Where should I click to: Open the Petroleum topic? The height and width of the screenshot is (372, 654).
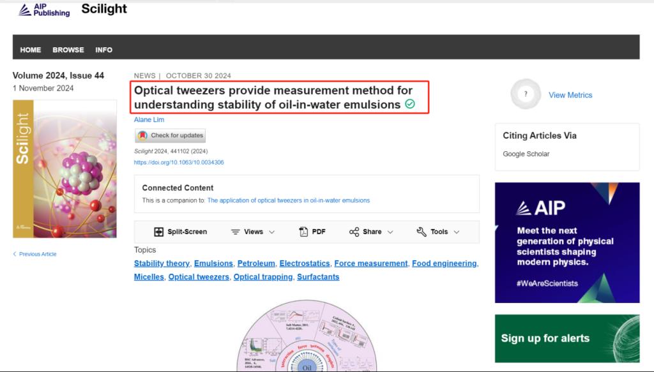pyautogui.click(x=256, y=264)
